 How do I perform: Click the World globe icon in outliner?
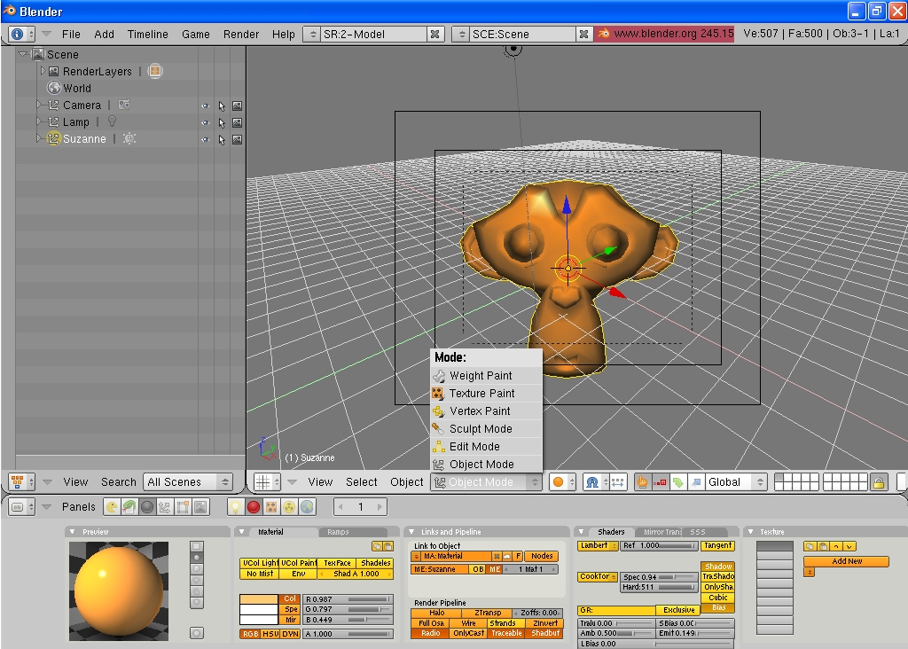coord(53,88)
